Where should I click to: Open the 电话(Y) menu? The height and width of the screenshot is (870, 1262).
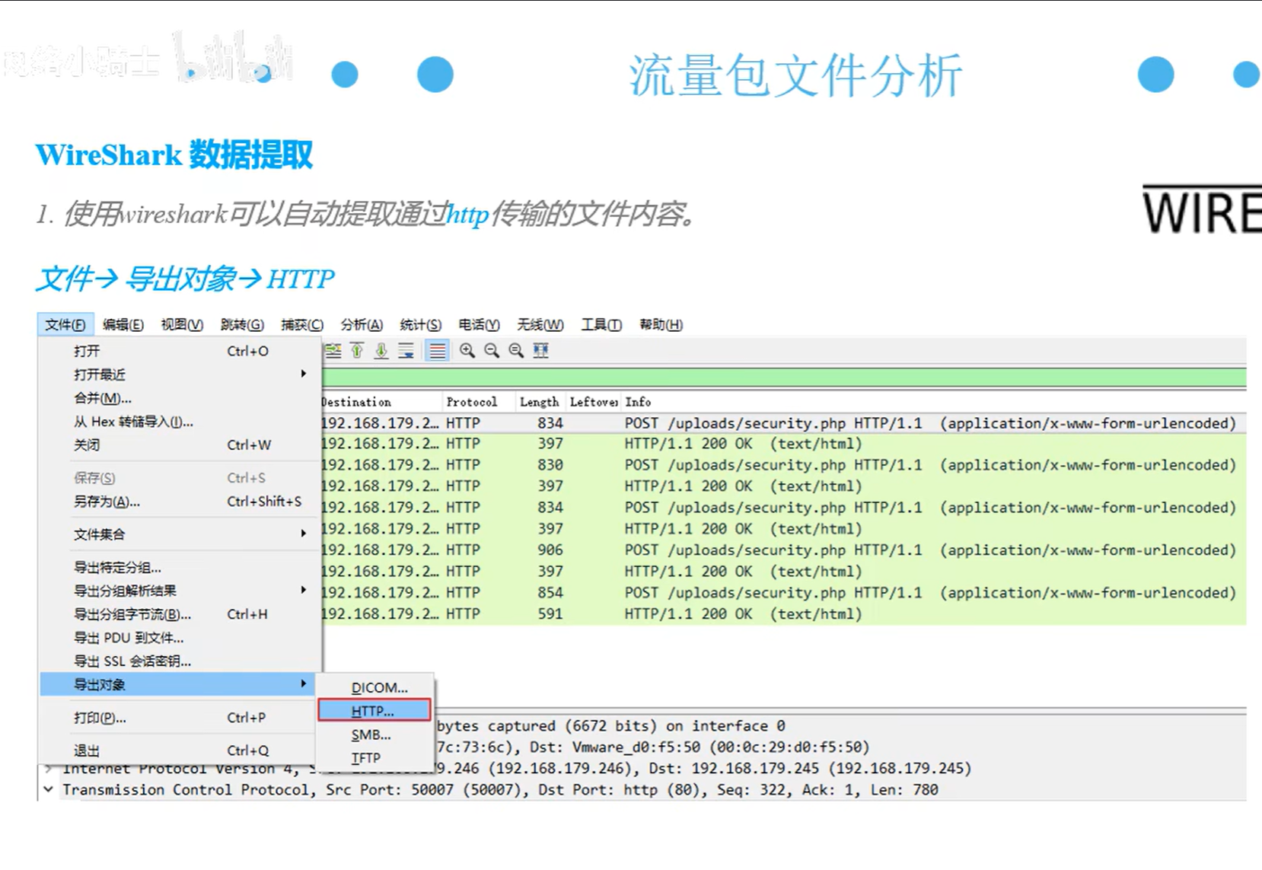coord(479,325)
